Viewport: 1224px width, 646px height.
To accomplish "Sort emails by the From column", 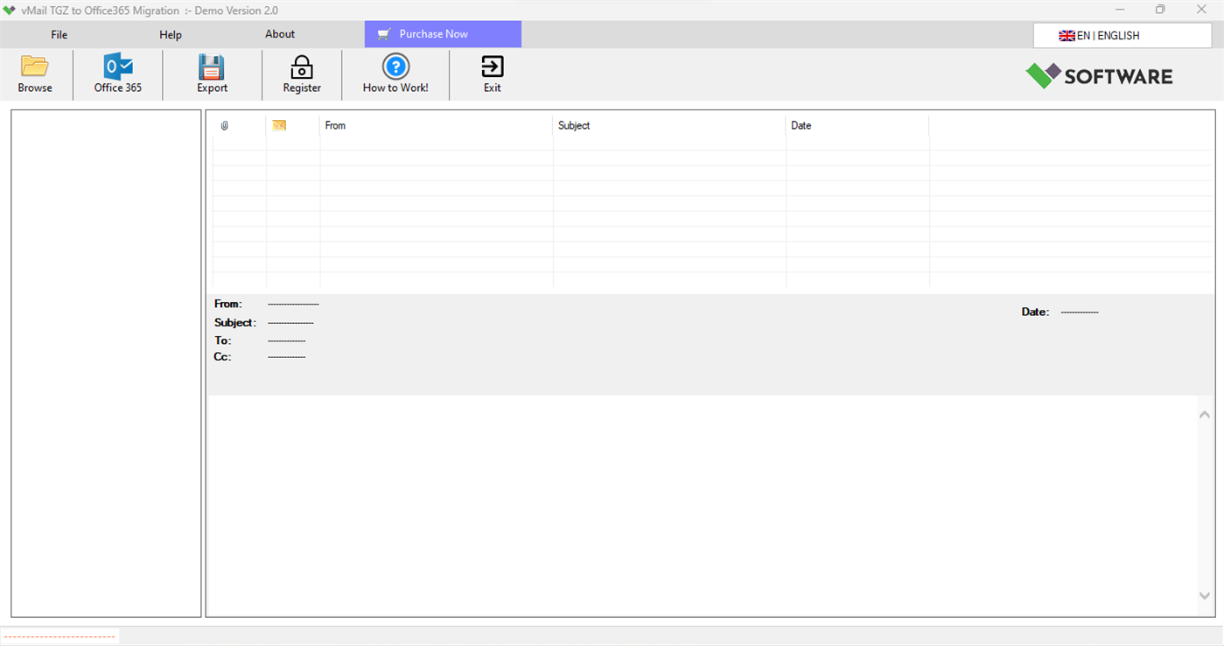I will 335,124.
